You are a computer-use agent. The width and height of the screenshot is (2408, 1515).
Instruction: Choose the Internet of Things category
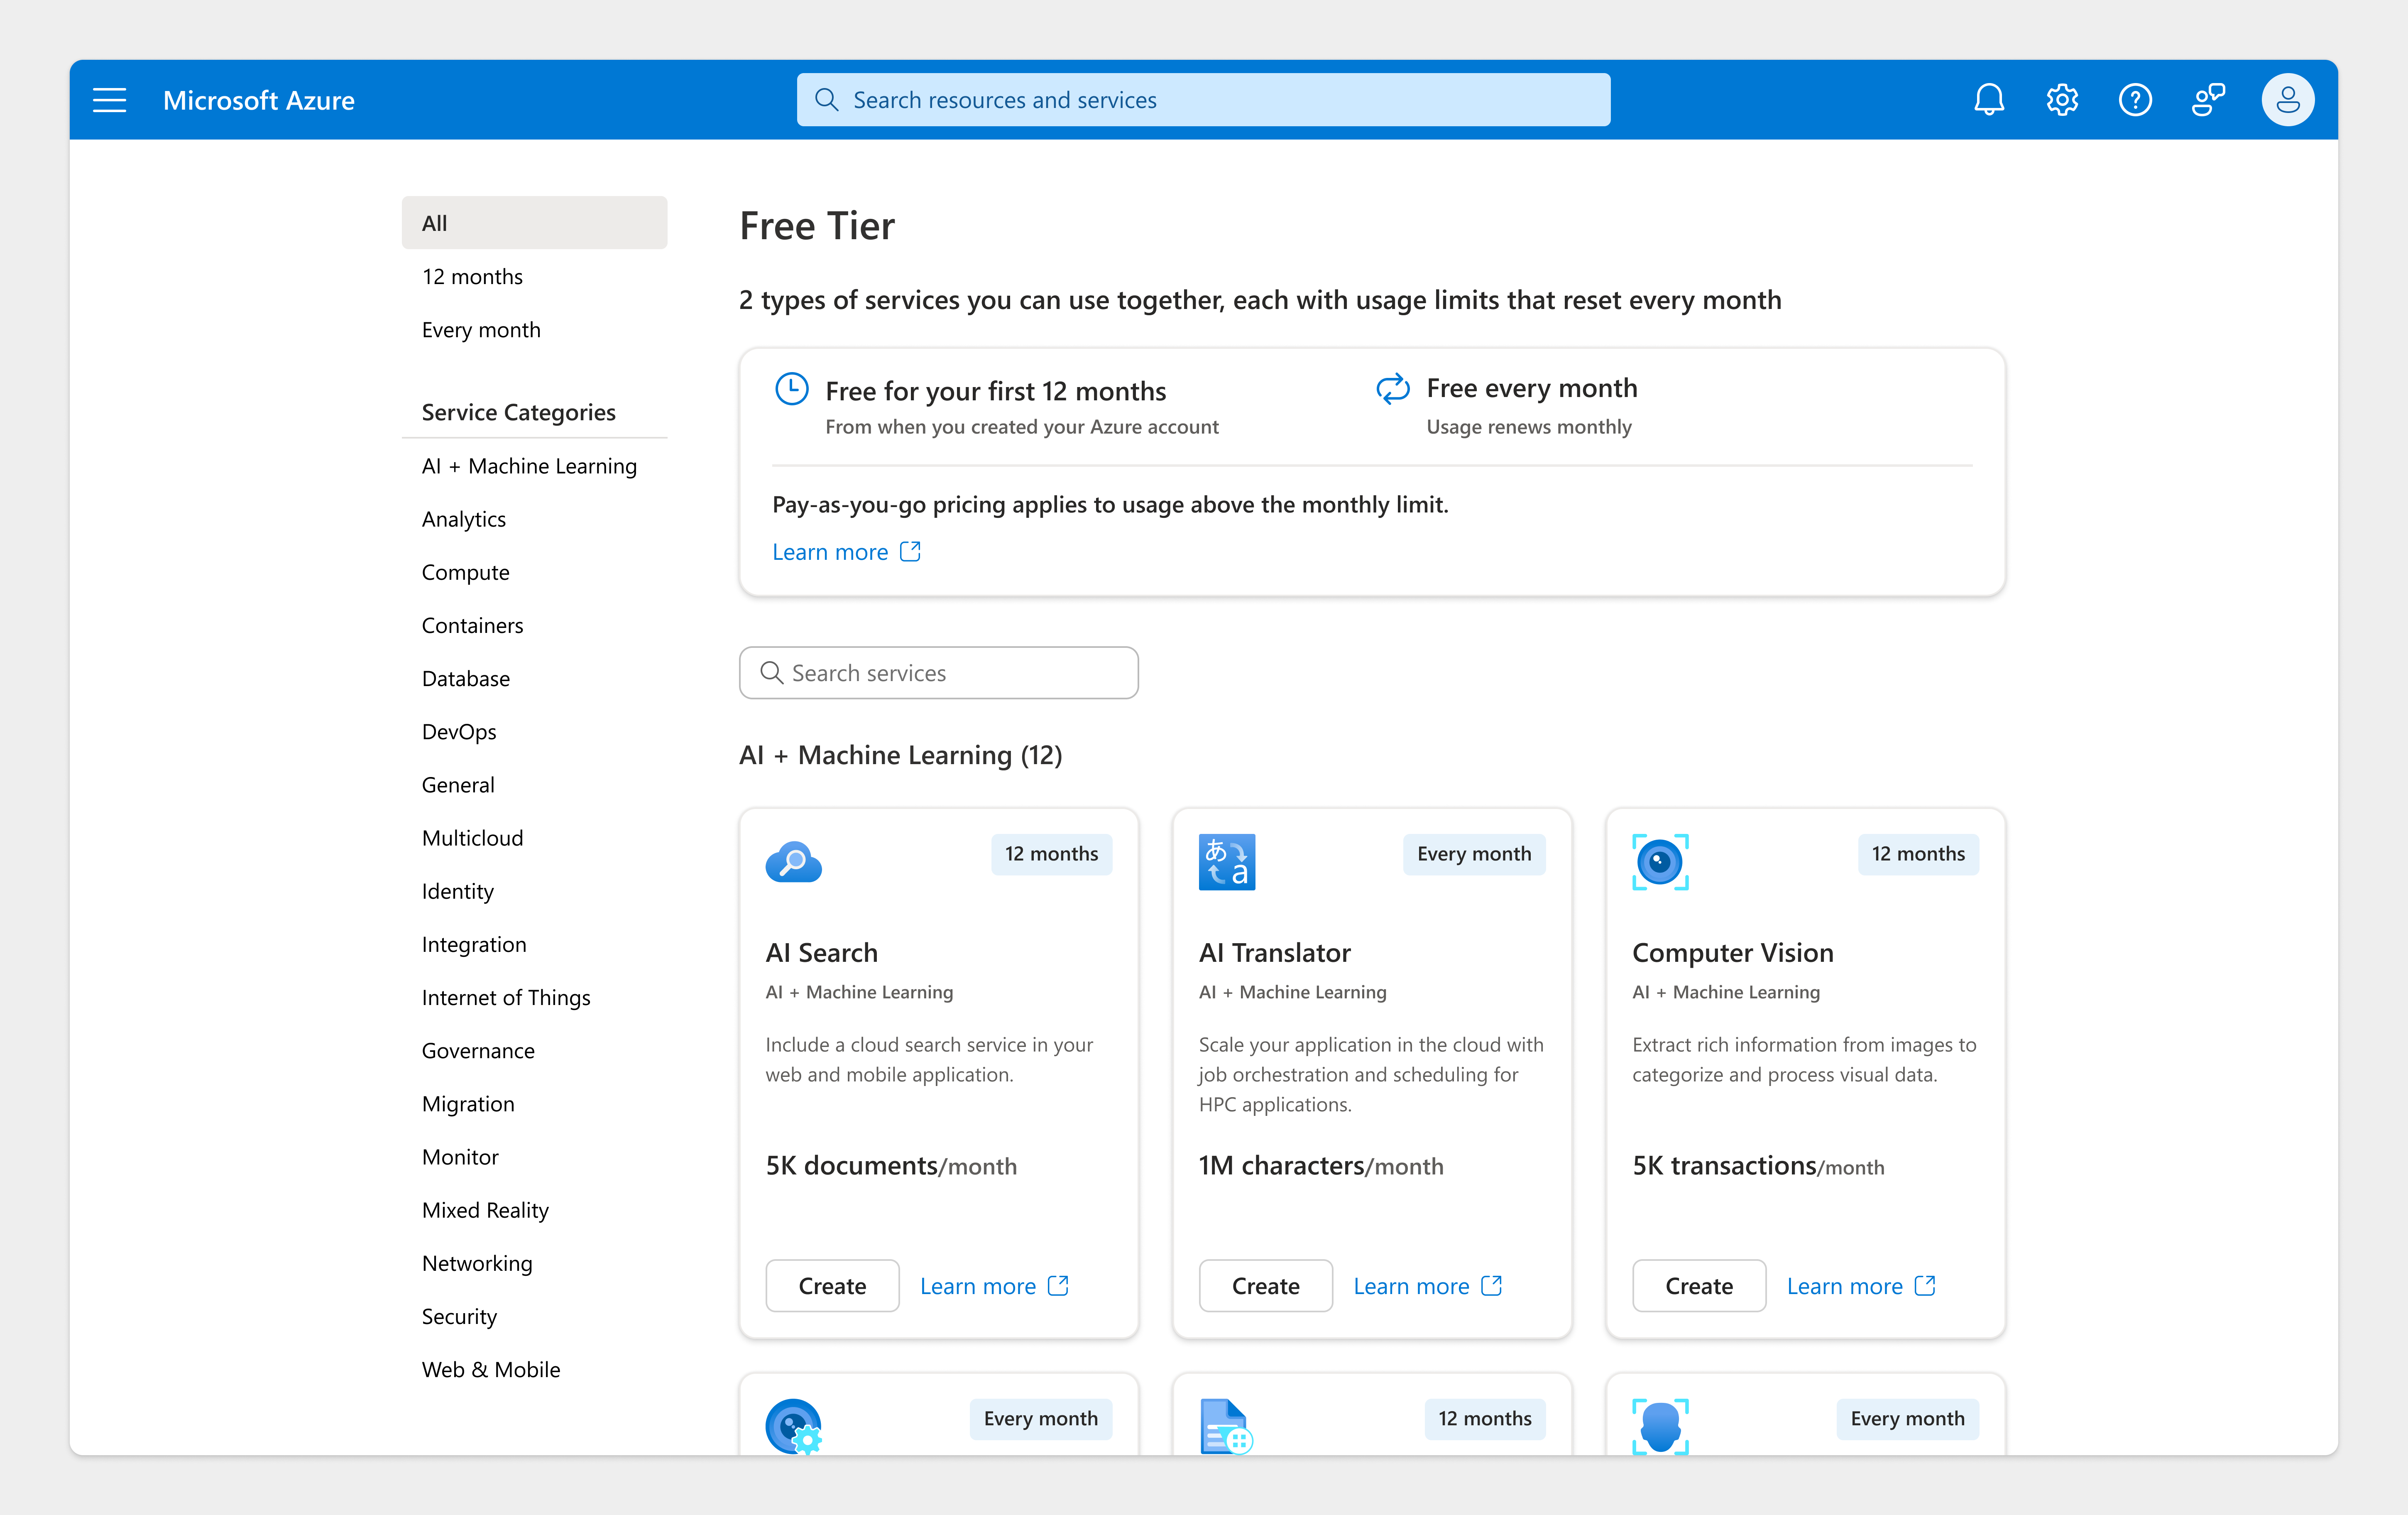point(505,997)
